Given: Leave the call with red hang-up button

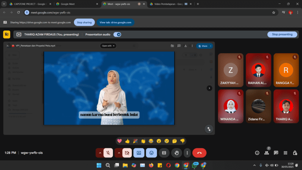Looking at the screenshot, I should 199,153.
